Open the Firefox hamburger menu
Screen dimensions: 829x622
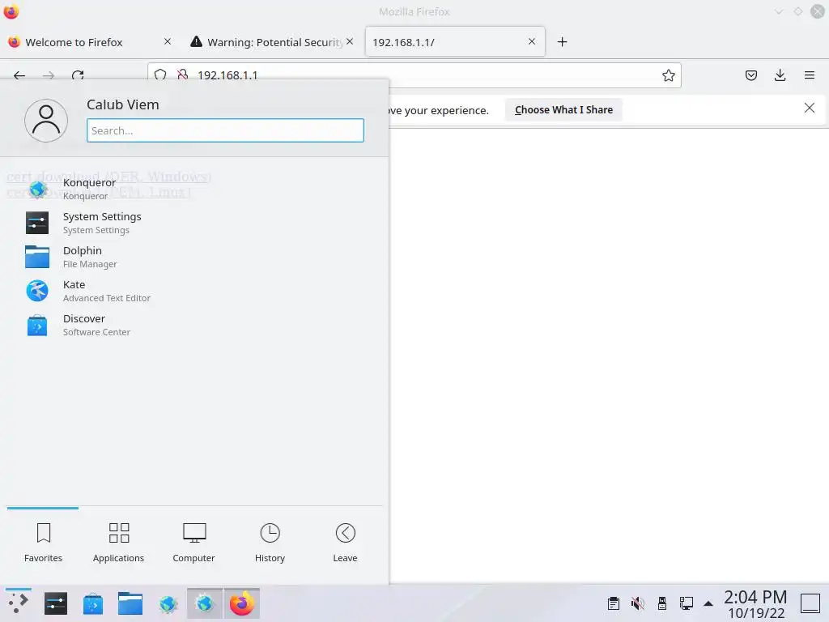(809, 75)
